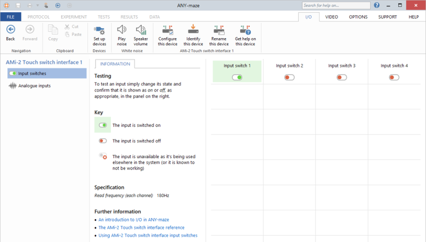Click the ANY-maze application logo icon
The height and width of the screenshot is (242, 426).
click(x=6, y=5)
